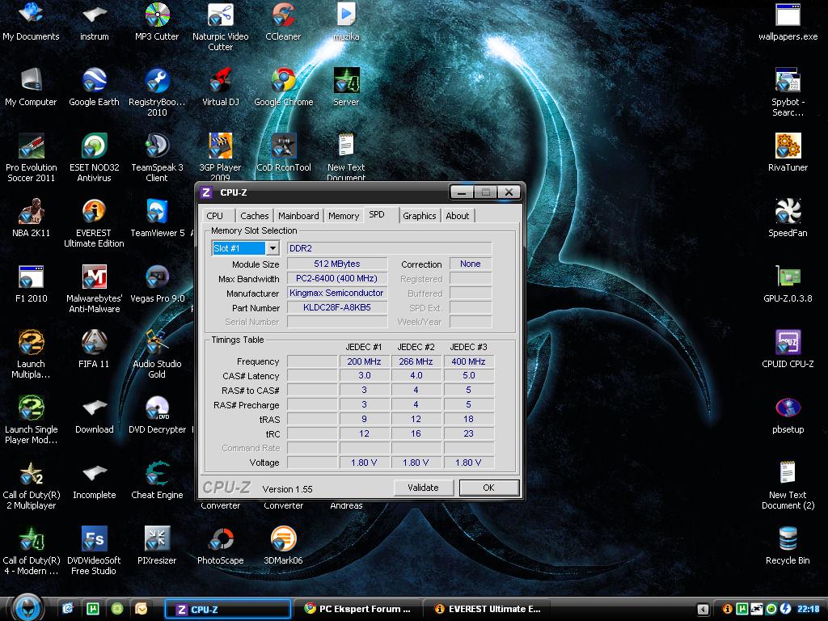Open the Recycle Bin
828x621 pixels.
(788, 539)
